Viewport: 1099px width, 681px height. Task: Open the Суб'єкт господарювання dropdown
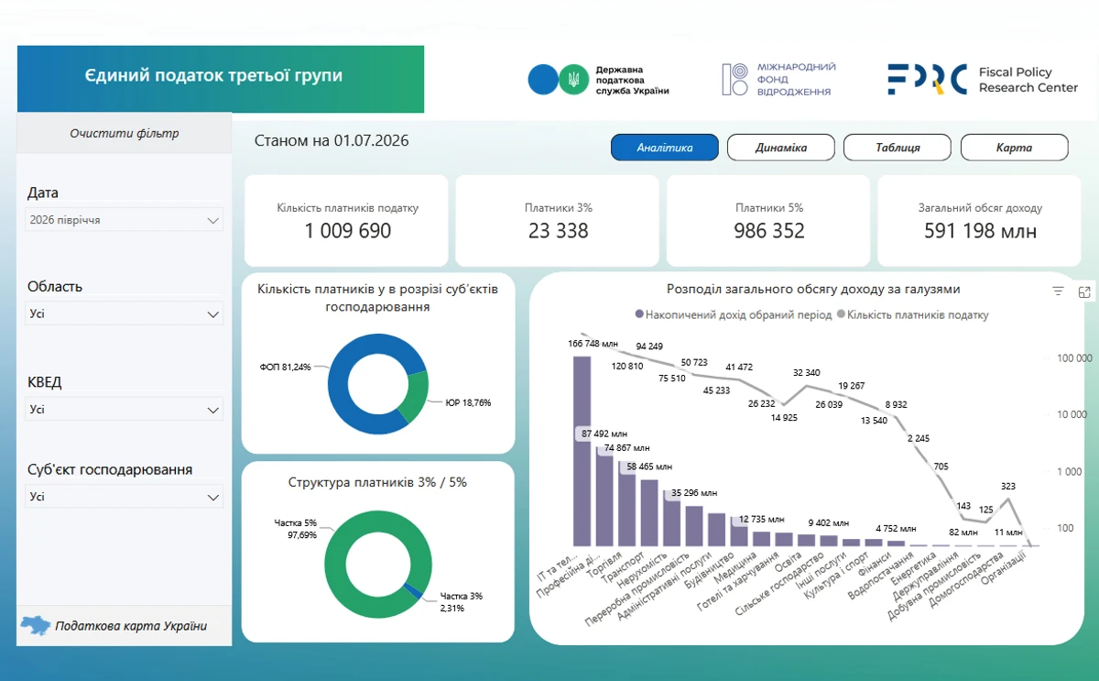[125, 496]
